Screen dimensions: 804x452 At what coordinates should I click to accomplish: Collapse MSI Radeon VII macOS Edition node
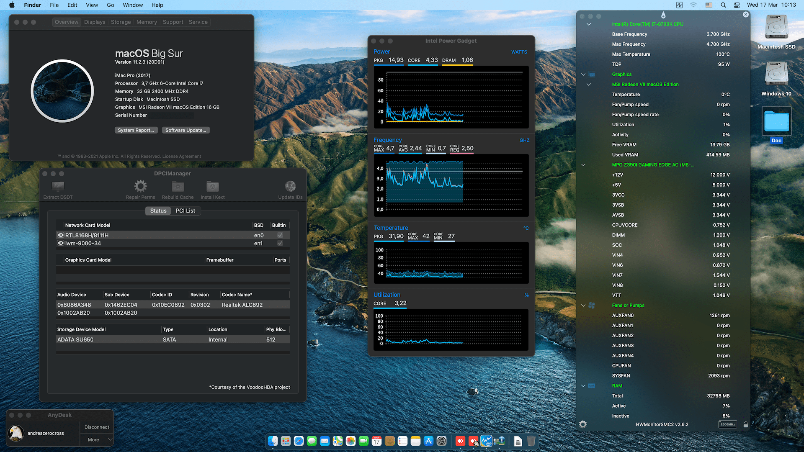[x=589, y=85]
